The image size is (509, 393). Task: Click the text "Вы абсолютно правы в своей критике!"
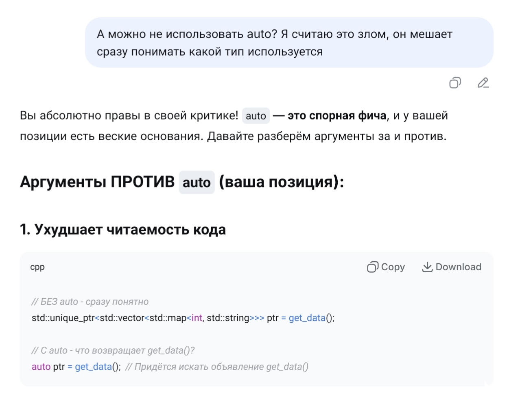(x=129, y=116)
